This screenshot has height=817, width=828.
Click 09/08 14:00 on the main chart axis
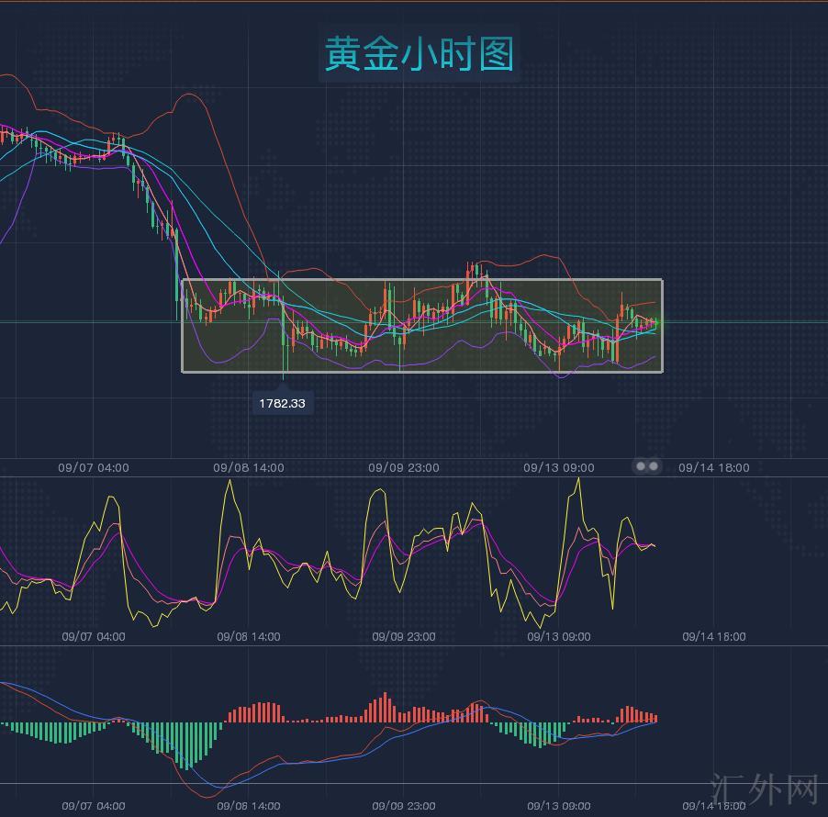(249, 467)
